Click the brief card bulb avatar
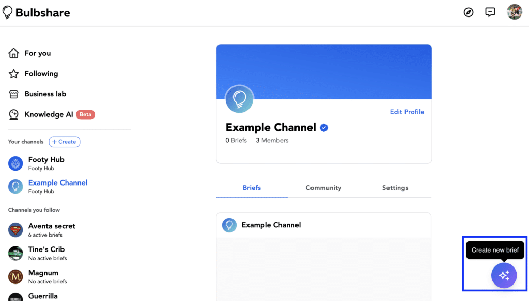529x301 pixels. tap(229, 225)
